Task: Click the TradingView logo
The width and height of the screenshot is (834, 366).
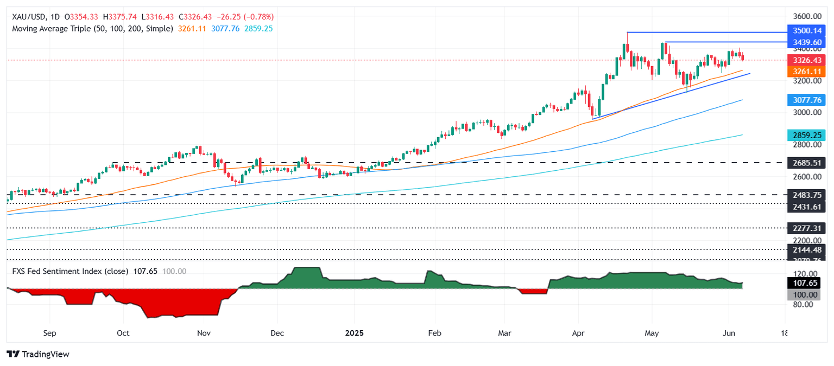Action: [38, 354]
